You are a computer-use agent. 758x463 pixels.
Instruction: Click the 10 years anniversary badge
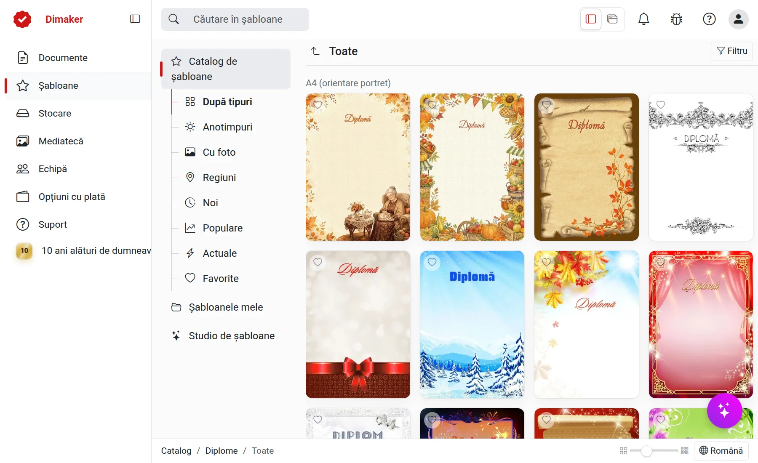tap(24, 251)
